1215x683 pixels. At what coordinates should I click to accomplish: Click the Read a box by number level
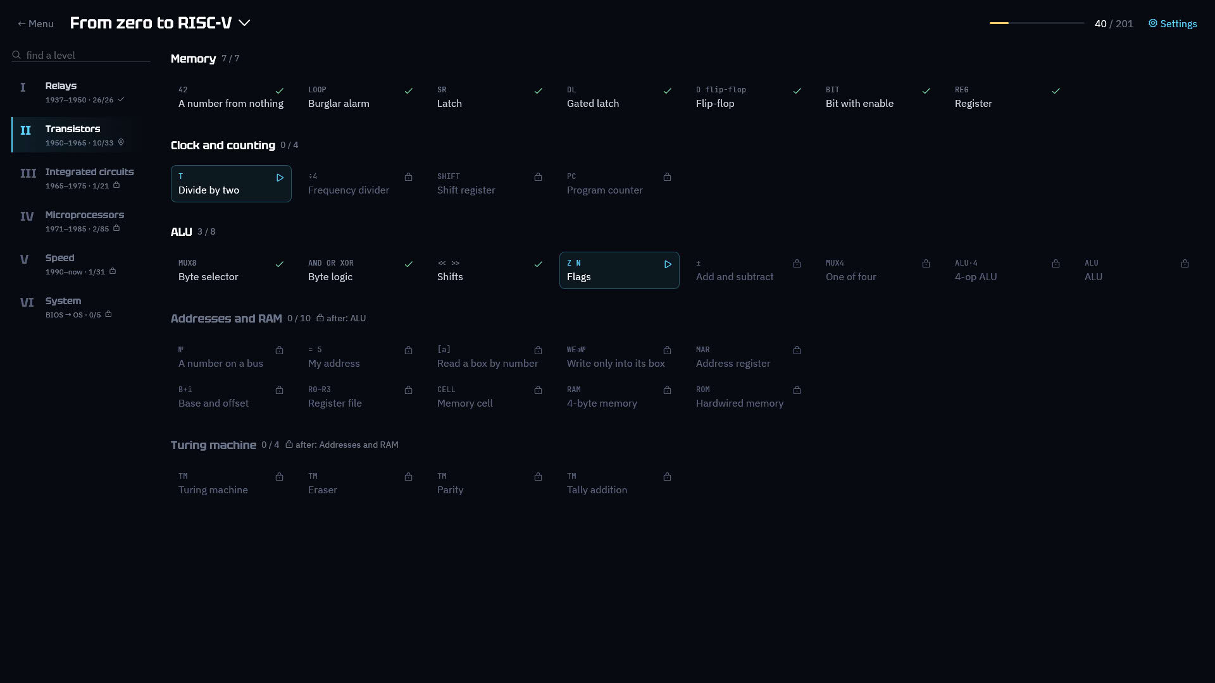point(490,357)
